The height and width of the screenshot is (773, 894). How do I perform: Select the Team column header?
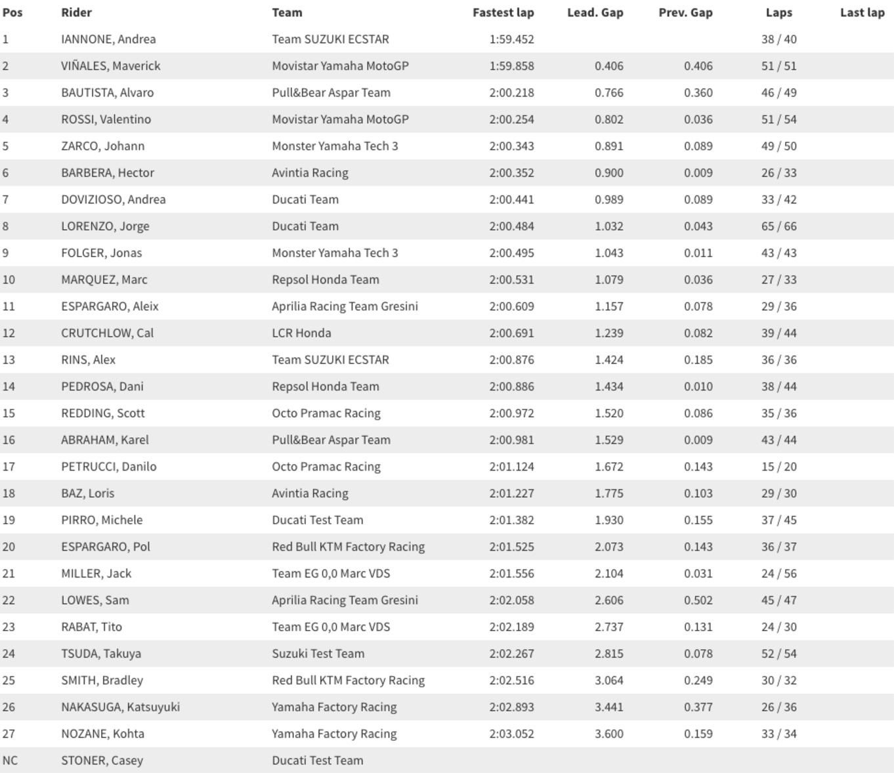click(287, 12)
